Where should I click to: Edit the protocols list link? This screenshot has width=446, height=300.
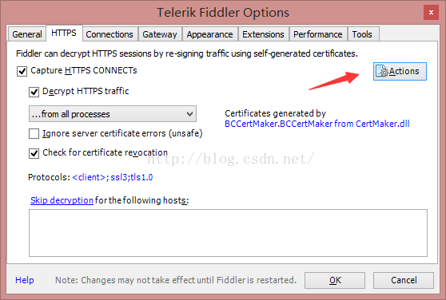pos(113,177)
